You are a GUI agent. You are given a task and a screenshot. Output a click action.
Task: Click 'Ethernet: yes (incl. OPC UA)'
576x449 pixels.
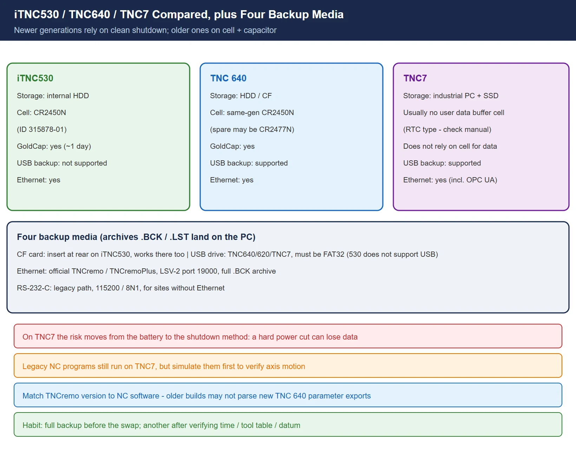450,180
